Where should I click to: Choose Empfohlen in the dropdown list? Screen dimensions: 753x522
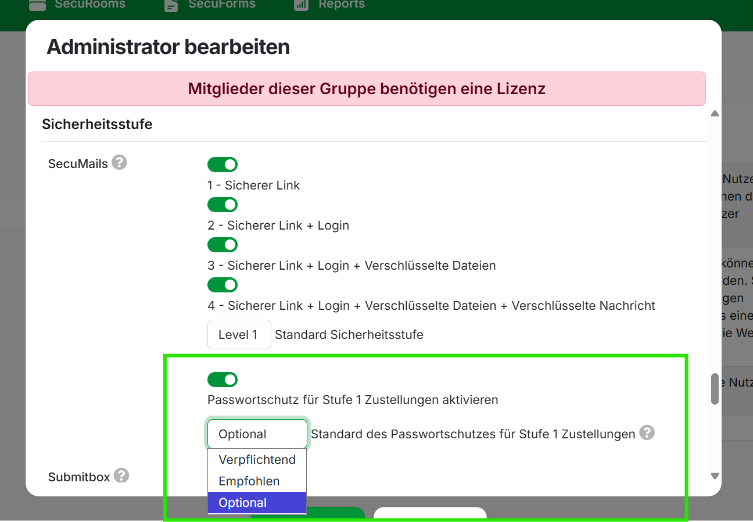[257, 481]
